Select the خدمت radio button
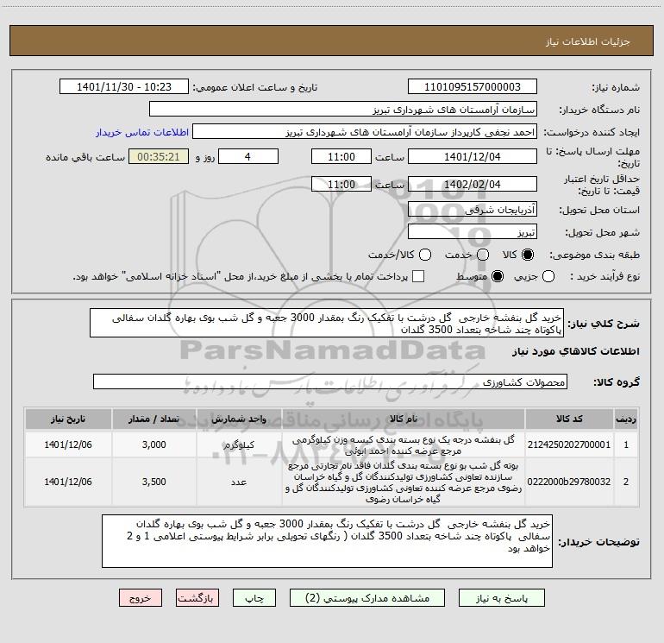Viewport: 664px width, 643px height. coord(483,255)
